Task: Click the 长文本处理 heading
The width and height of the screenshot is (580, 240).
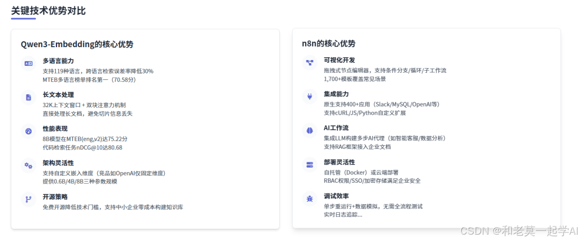Action: [x=58, y=95]
